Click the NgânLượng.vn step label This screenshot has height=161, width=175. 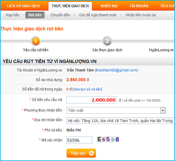[x=161, y=50]
